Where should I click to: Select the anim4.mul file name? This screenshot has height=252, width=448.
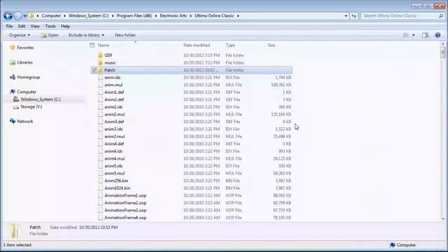(x=115, y=159)
